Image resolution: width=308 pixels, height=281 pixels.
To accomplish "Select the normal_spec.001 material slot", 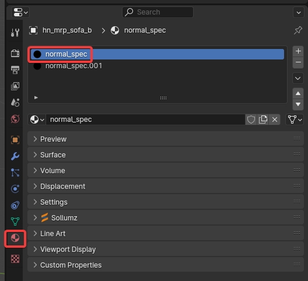I will tap(157, 66).
